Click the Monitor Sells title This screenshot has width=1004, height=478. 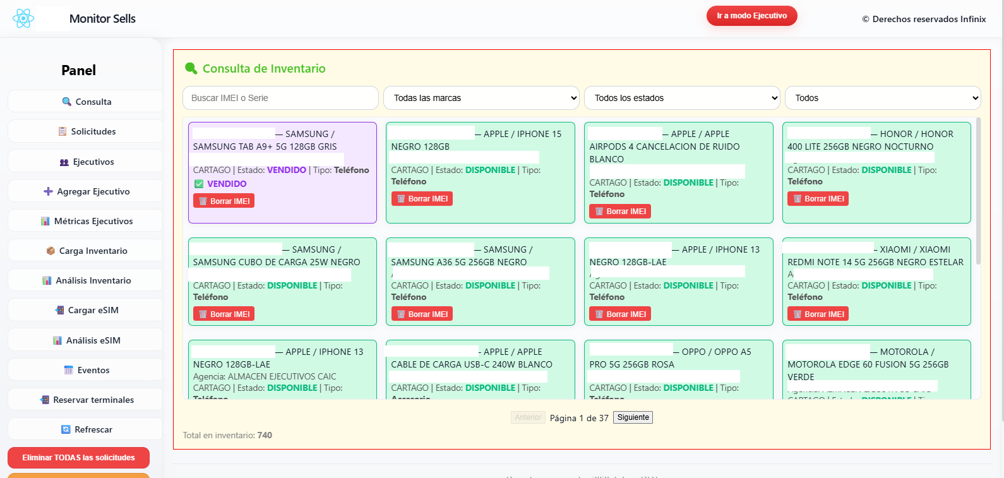click(x=102, y=19)
